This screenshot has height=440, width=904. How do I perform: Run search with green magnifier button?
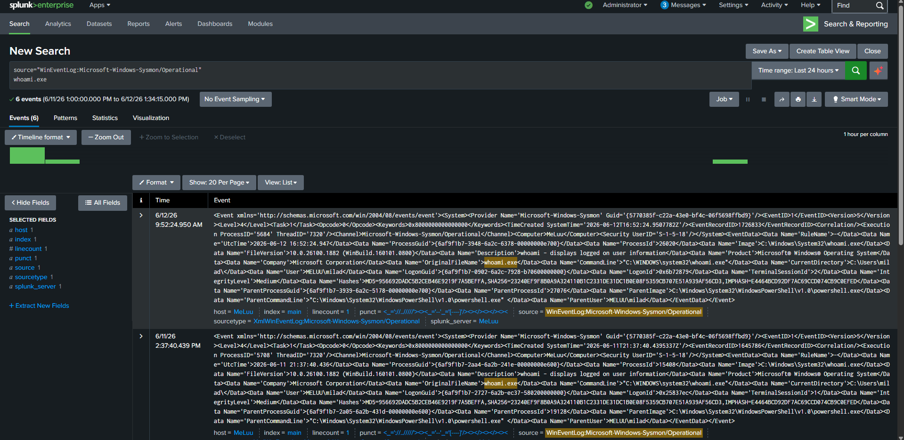(855, 71)
